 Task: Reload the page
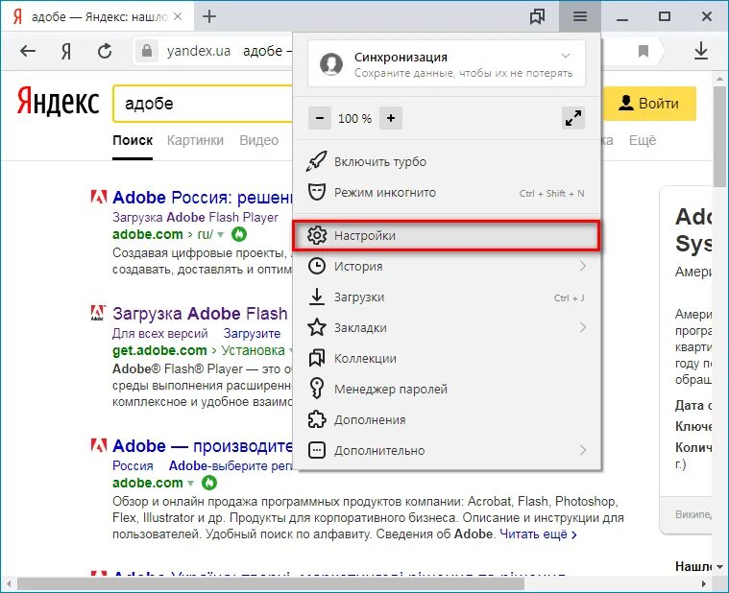(105, 51)
